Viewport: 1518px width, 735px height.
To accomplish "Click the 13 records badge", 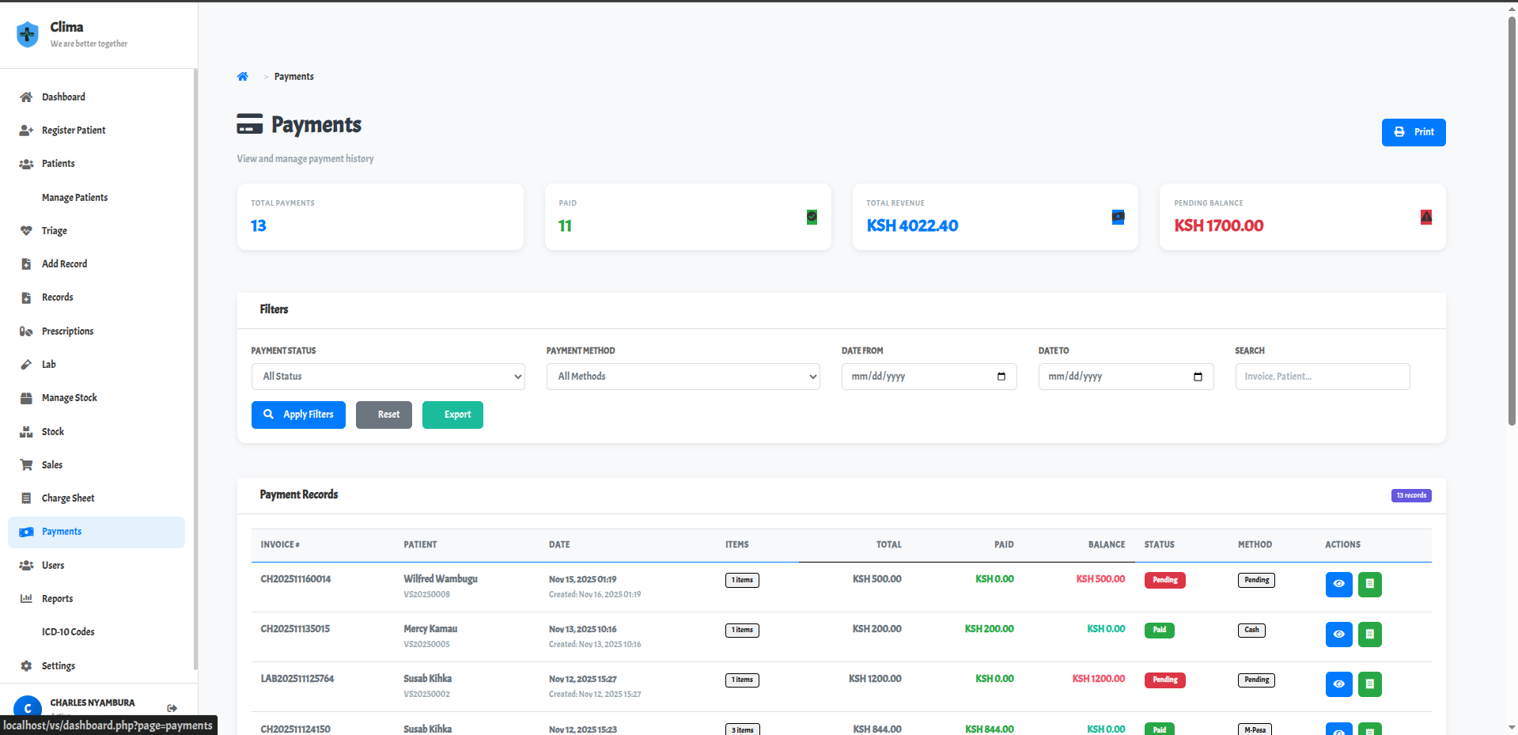I will [x=1411, y=495].
